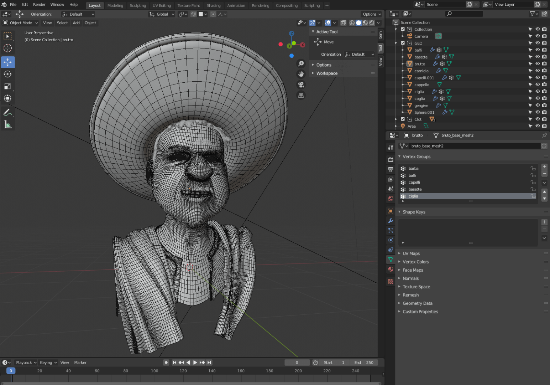The image size is (550, 385).
Task: Click the current frame number field
Action: [297, 363]
